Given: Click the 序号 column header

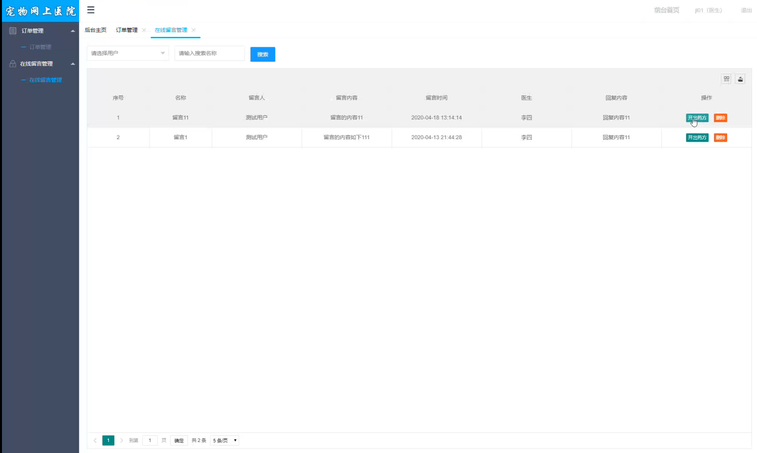Looking at the screenshot, I should (118, 98).
